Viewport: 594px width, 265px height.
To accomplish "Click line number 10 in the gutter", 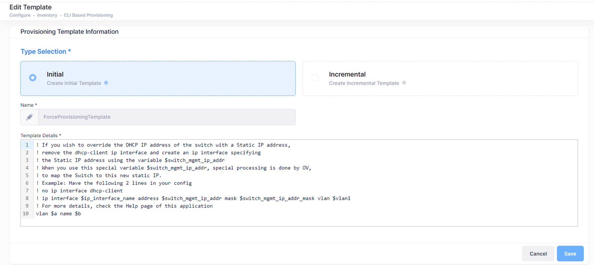I will [26, 214].
